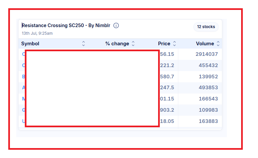Image resolution: width=258 pixels, height=158 pixels.
Task: Click price cell ending 580.7
Action: click(x=167, y=77)
